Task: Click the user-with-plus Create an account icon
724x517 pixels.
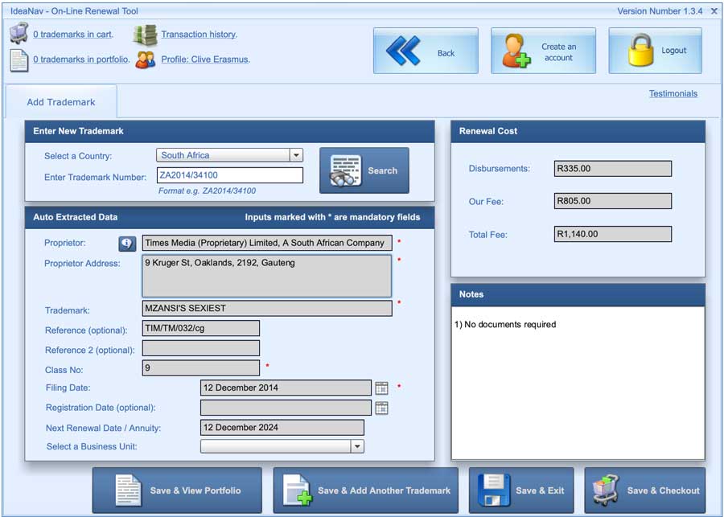Action: click(x=517, y=51)
